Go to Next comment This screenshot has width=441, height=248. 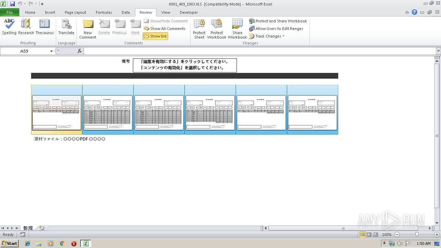[x=135, y=27]
